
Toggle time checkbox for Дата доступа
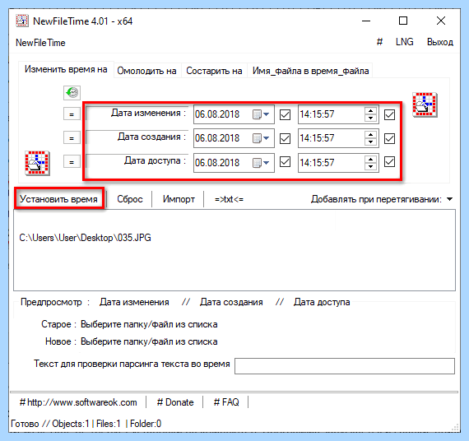point(389,162)
